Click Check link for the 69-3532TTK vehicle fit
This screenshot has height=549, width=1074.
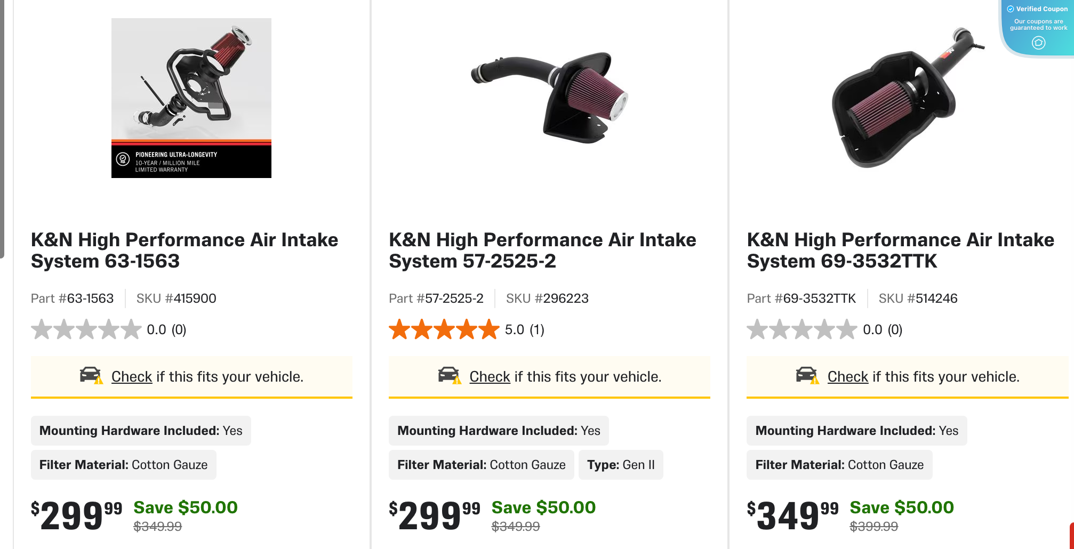pyautogui.click(x=847, y=377)
